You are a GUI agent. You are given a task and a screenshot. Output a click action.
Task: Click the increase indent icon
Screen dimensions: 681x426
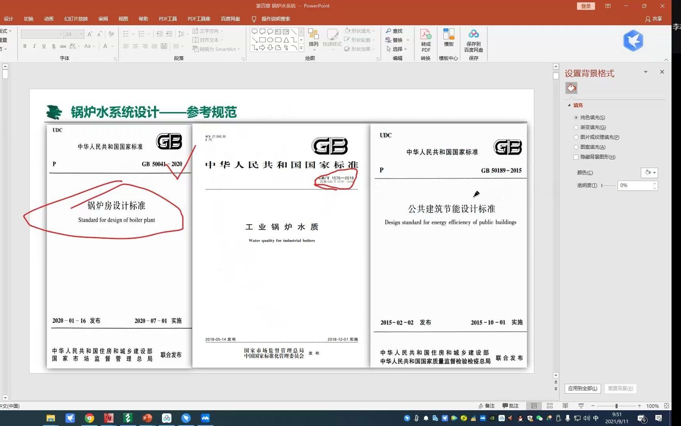pyautogui.click(x=169, y=34)
